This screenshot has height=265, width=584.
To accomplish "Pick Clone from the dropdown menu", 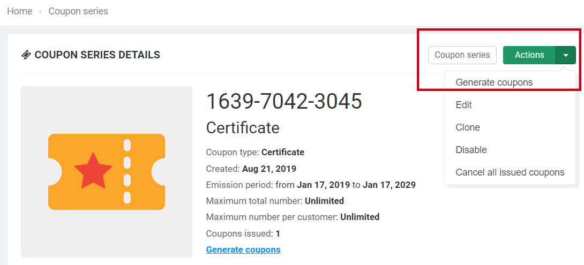I will tap(468, 127).
